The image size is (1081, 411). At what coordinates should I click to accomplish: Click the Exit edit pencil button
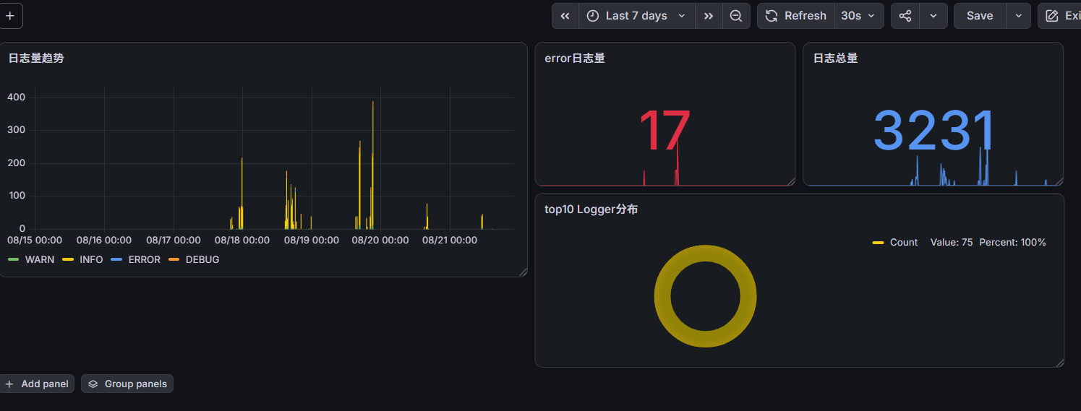tap(1060, 16)
